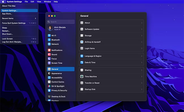Choose Log Out Alvin Wanjala…
The height and width of the screenshot is (112, 184).
pyautogui.click(x=19, y=42)
